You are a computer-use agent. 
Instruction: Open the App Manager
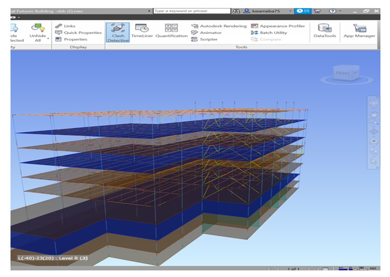pyautogui.click(x=359, y=32)
